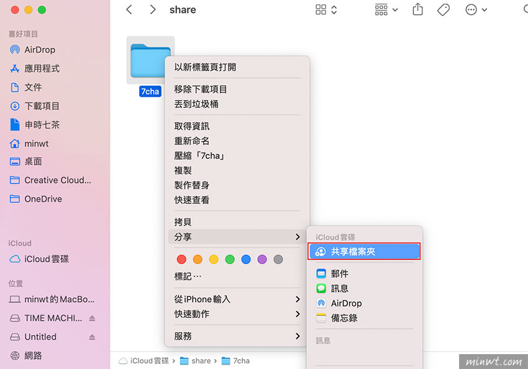The width and height of the screenshot is (528, 369).
Task: Open the minwt home folder in sidebar
Action: point(29,143)
